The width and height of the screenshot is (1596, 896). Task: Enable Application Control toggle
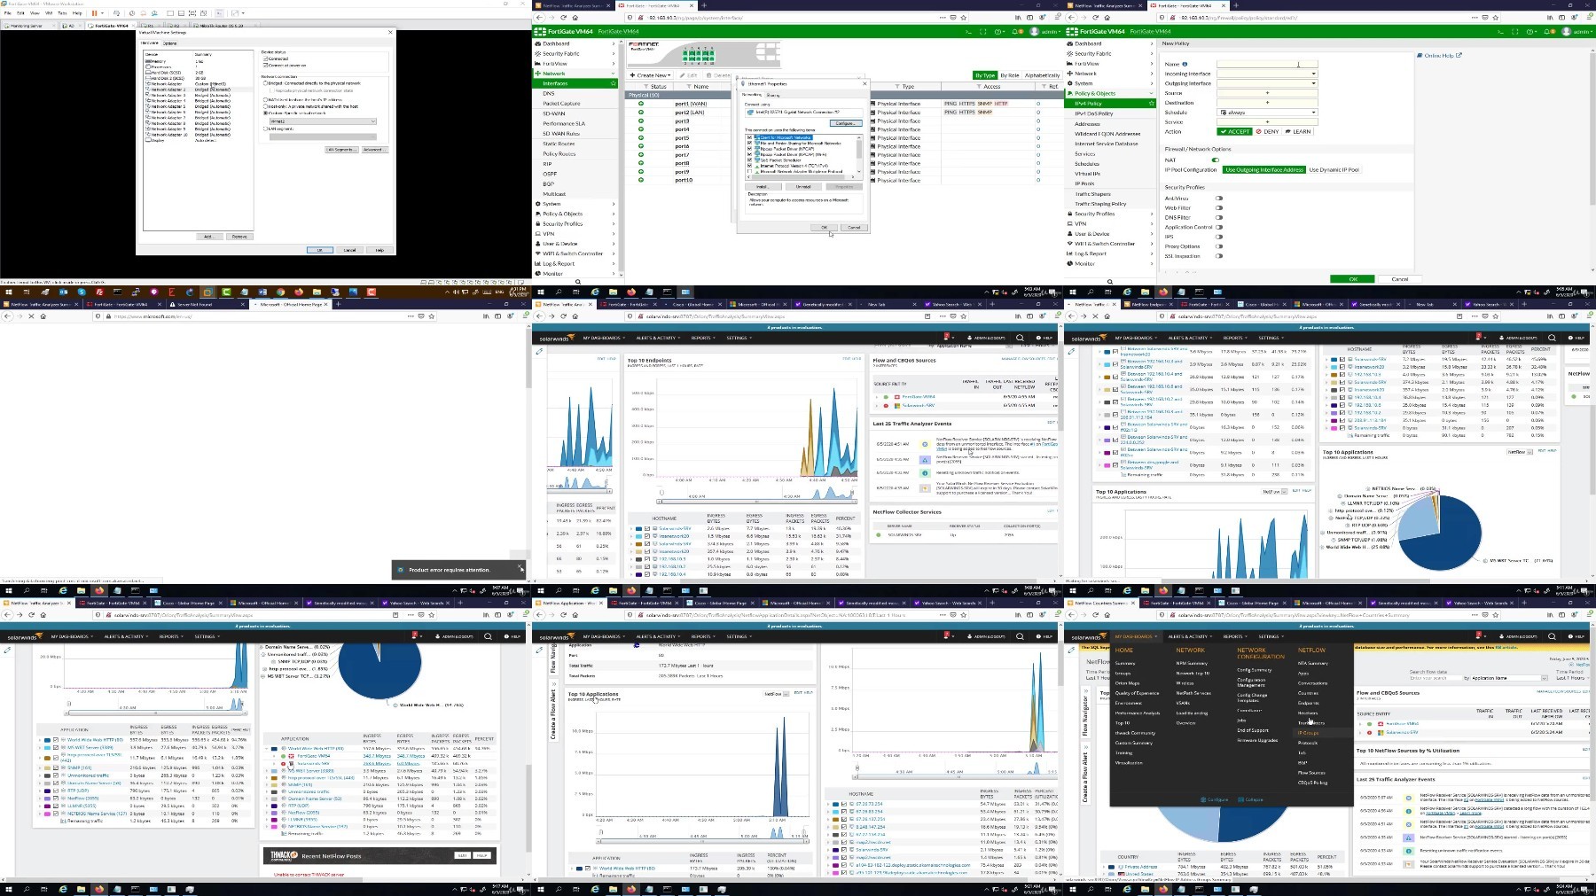tap(1219, 227)
